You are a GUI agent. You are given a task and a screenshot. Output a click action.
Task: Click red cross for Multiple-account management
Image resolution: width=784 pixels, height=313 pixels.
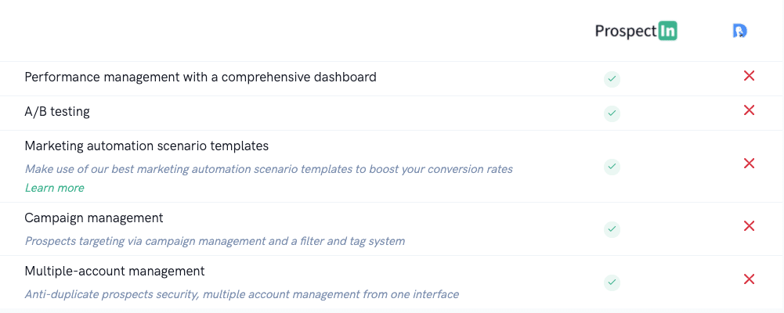[749, 279]
